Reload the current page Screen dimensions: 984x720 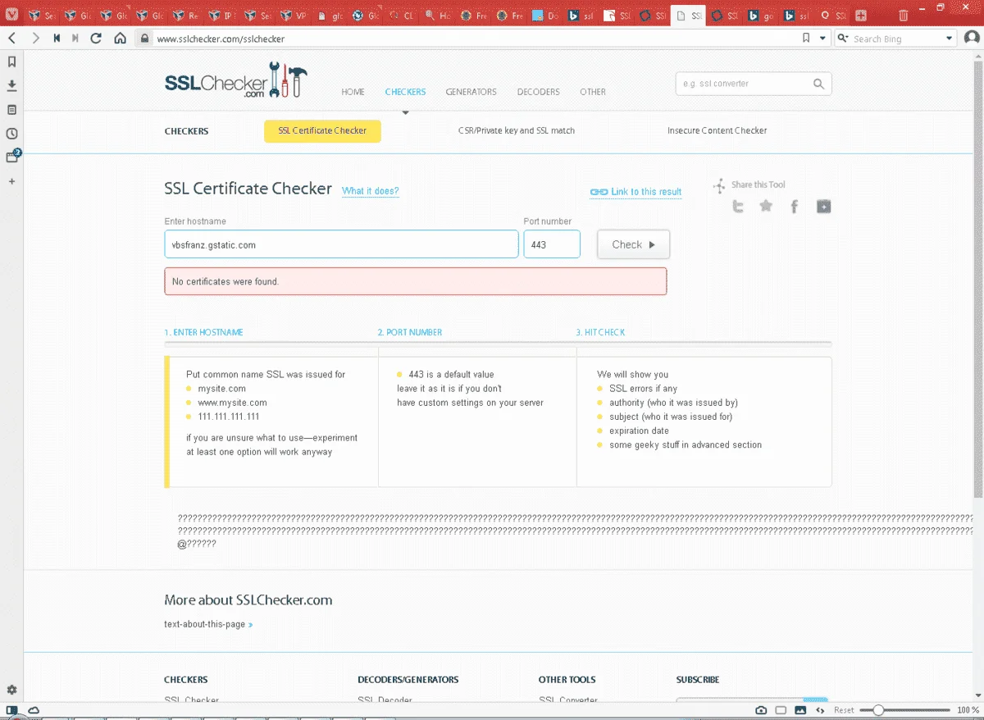pos(96,38)
